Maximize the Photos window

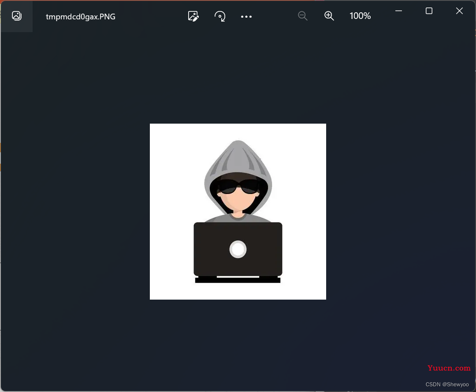pyautogui.click(x=429, y=11)
